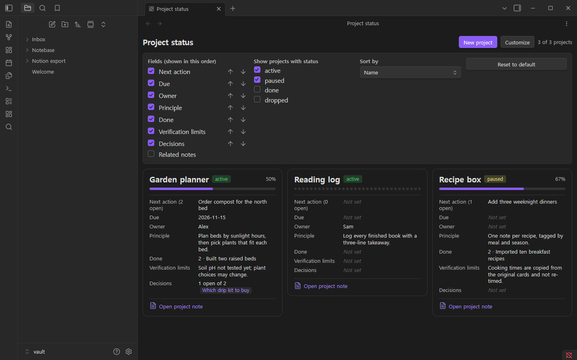Expand the Notebase folder
This screenshot has height=360, width=577.
point(43,50)
